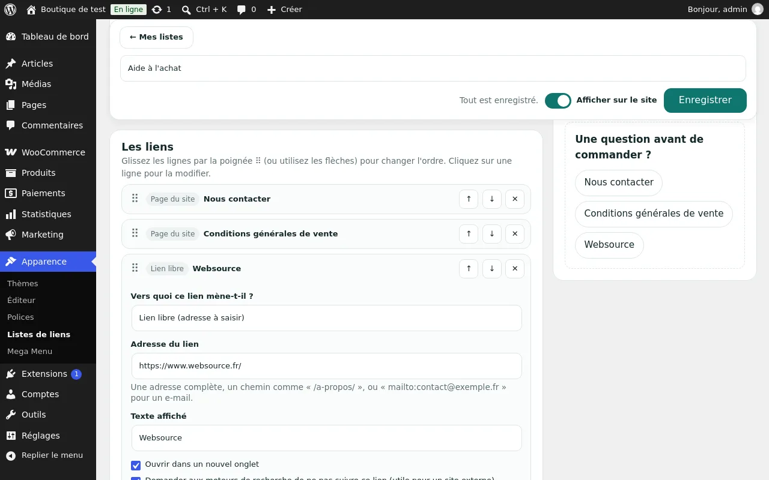Open the Médias library
This screenshot has height=480, width=769.
click(x=48, y=84)
